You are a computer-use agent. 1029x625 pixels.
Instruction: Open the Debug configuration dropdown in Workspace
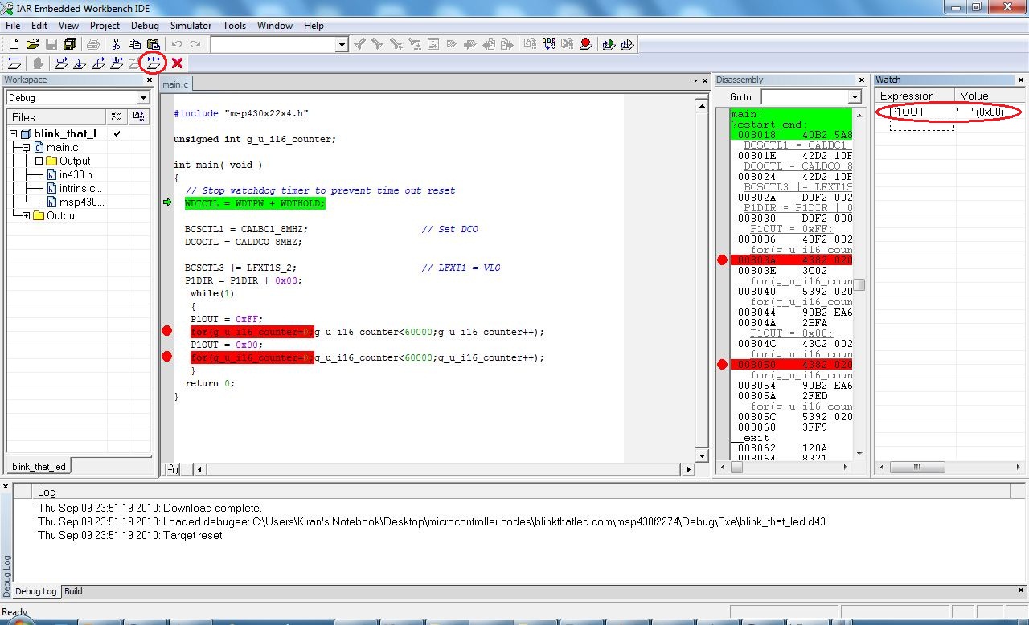coord(143,97)
